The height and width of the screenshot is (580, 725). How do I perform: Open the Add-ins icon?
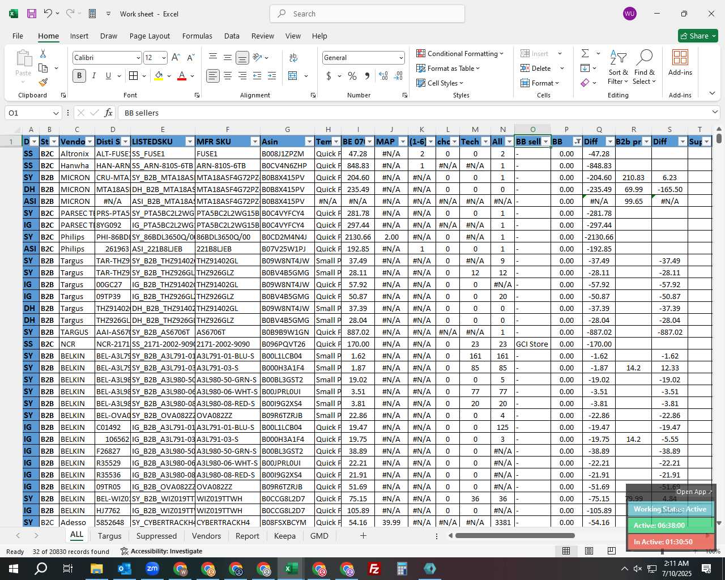click(680, 62)
